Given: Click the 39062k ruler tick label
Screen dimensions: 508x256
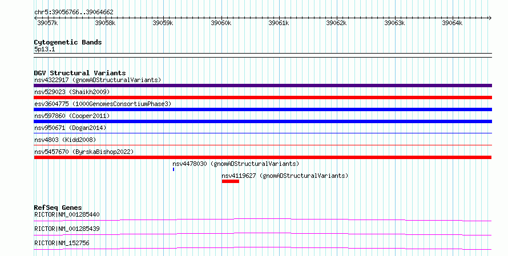Looking at the screenshot, I should pos(336,23).
